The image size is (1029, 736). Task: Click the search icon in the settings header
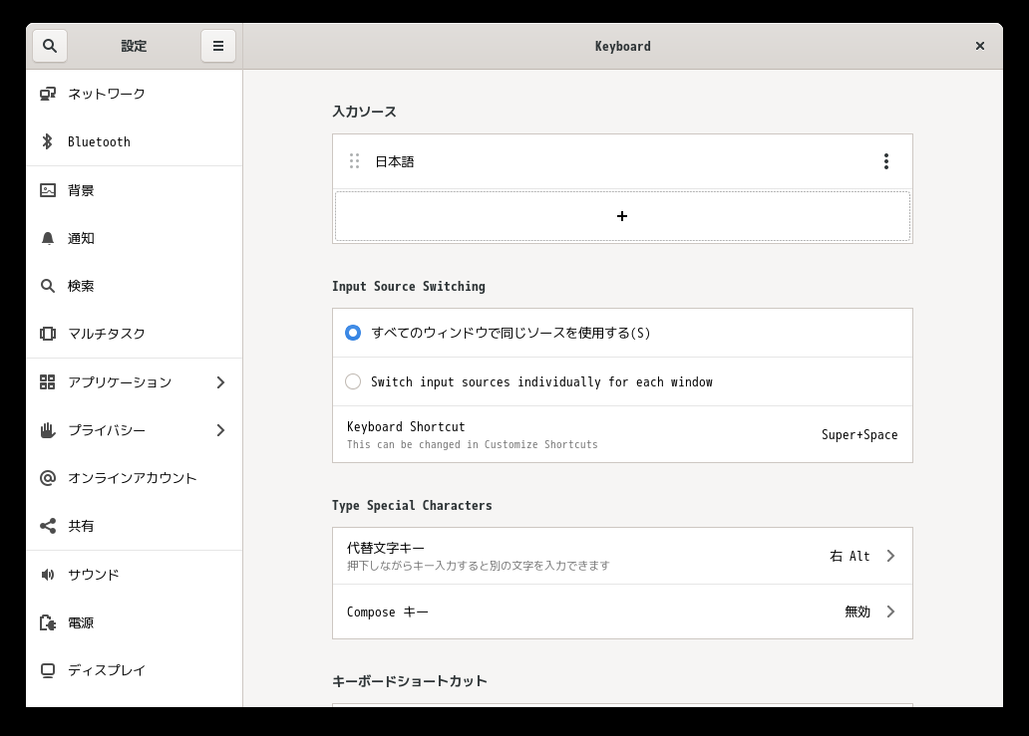pos(50,46)
